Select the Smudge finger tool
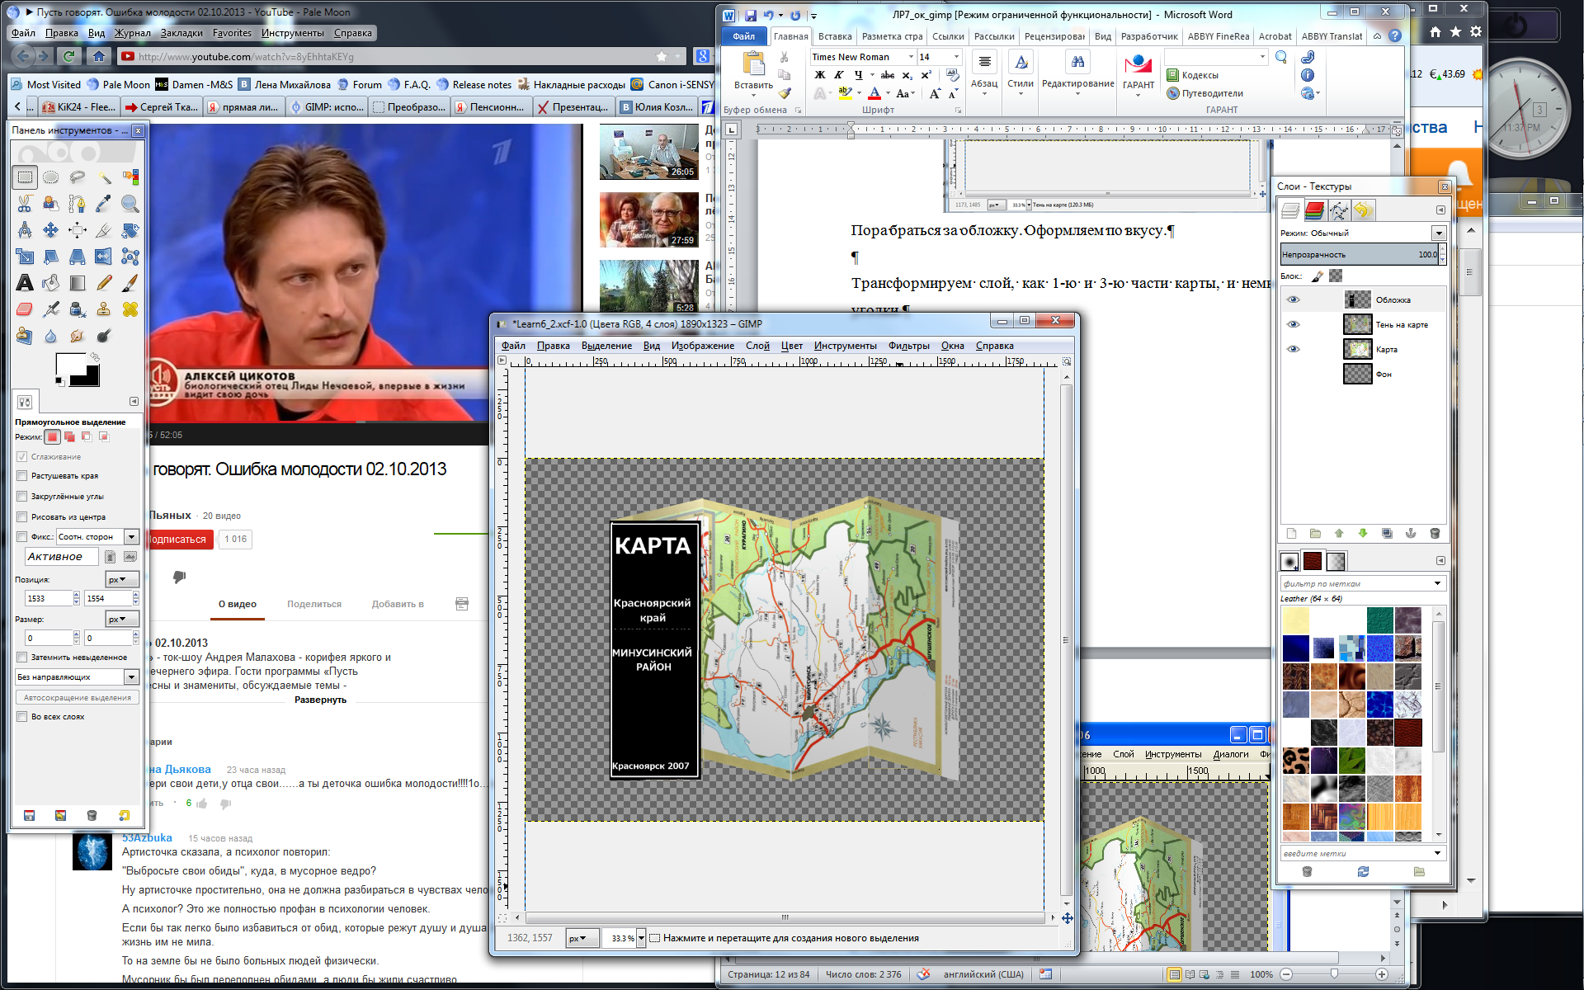1584x990 pixels. [78, 336]
